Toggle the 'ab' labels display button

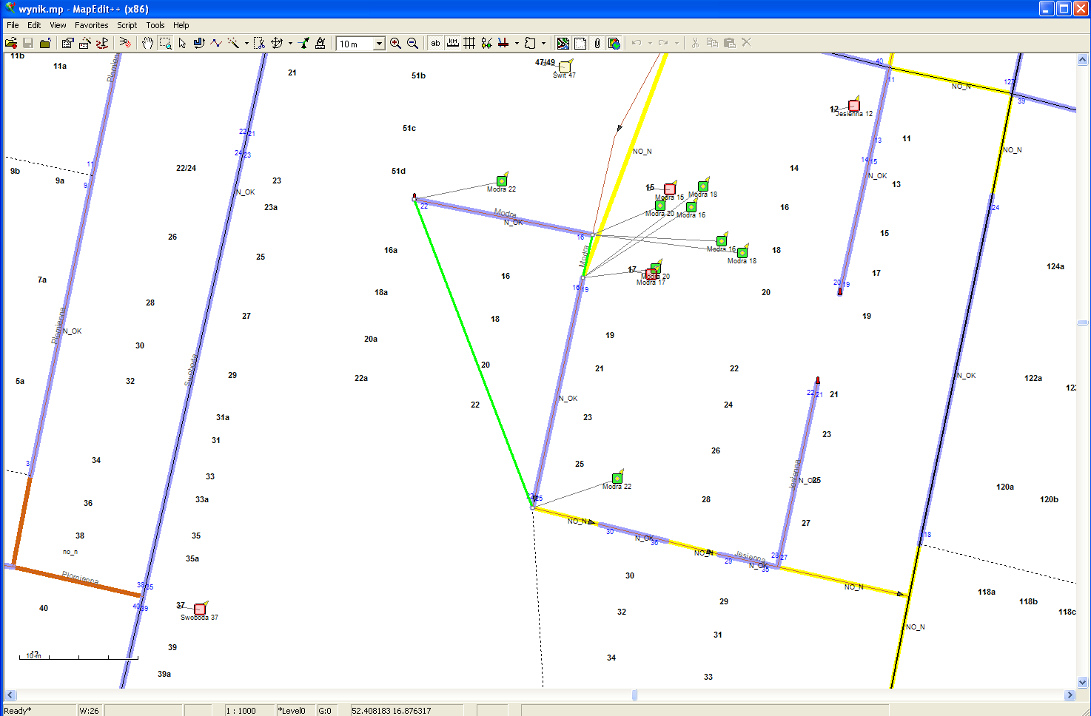tap(435, 44)
